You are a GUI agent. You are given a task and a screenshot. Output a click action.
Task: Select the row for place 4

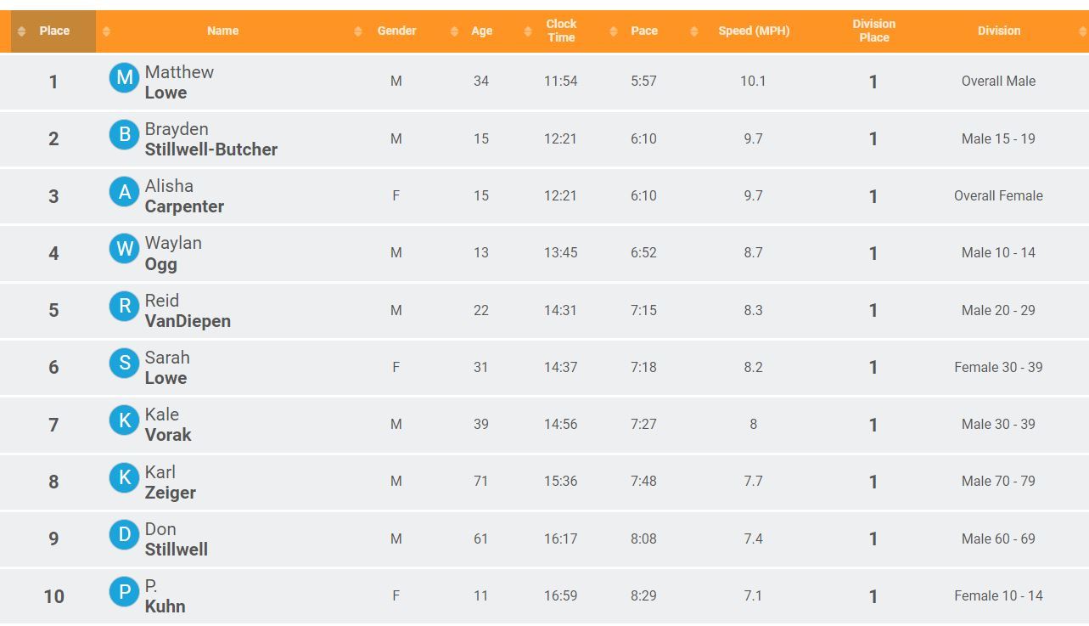[544, 253]
